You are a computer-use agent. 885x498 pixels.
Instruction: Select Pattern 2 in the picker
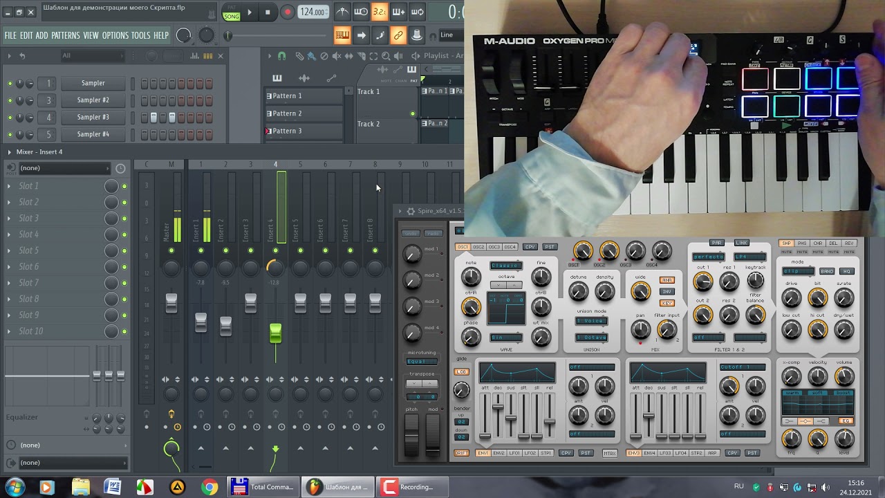(x=304, y=113)
